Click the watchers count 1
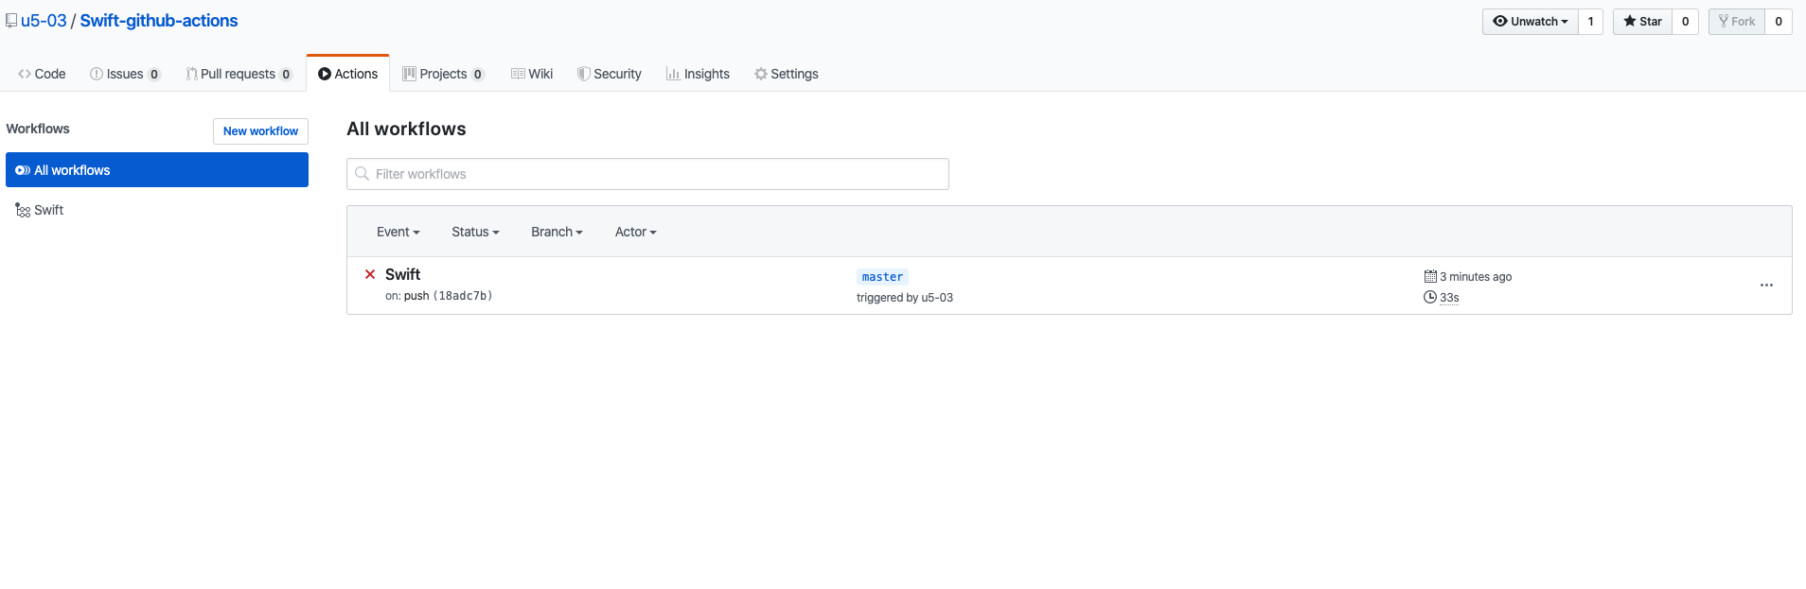The image size is (1806, 589). pos(1590,22)
